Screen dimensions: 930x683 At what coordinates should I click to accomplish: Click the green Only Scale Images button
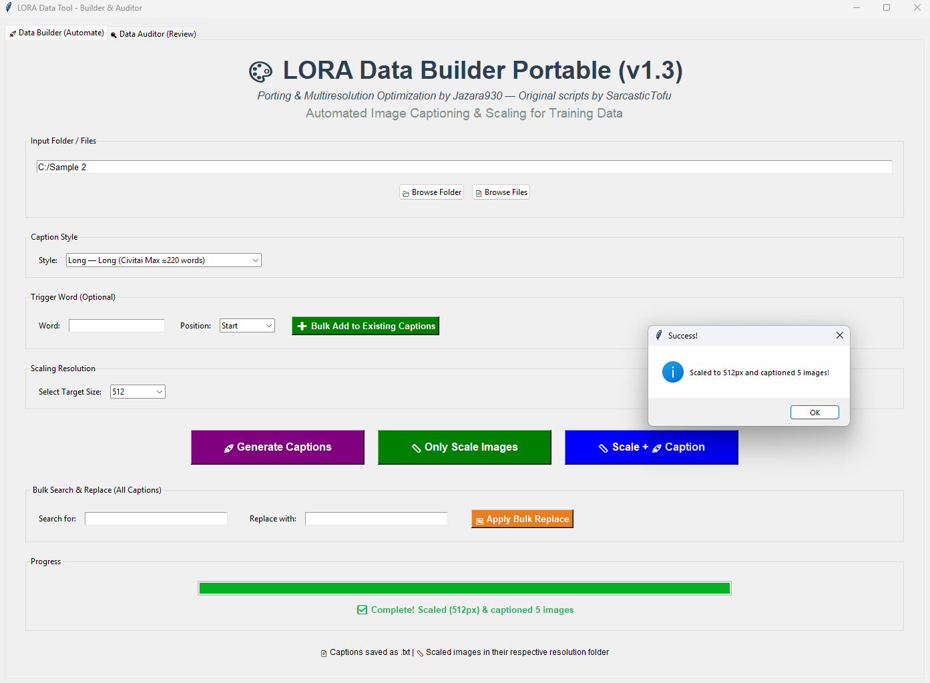(465, 447)
